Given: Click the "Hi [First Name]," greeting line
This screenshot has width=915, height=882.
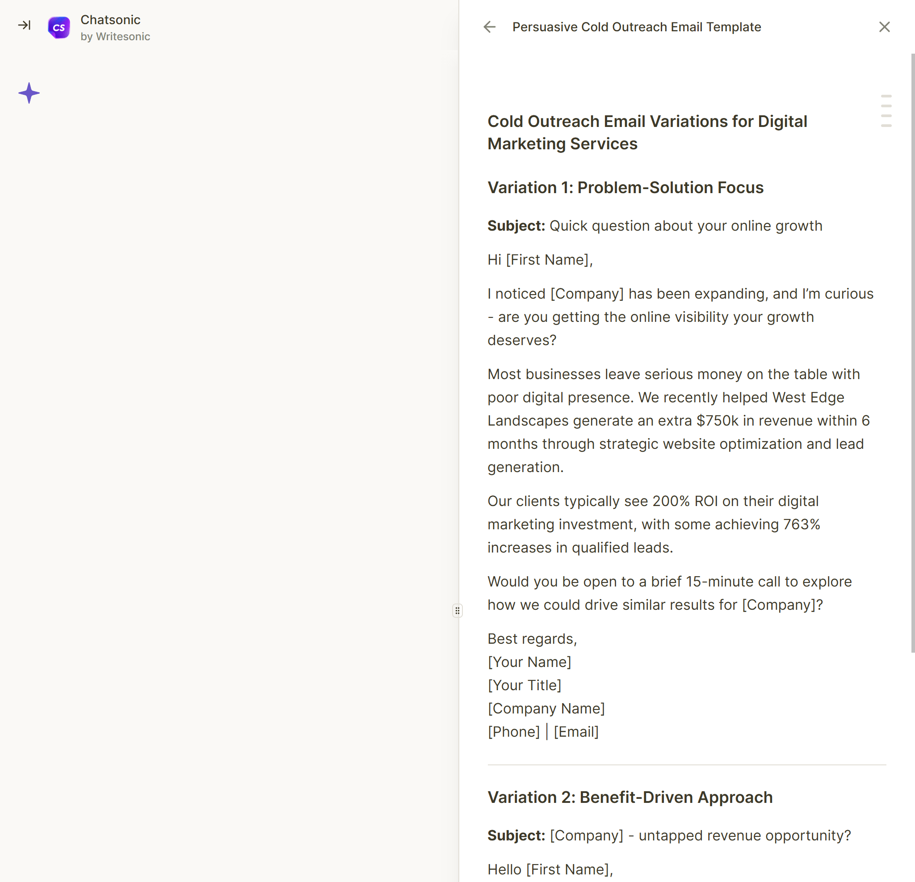Looking at the screenshot, I should click(540, 260).
